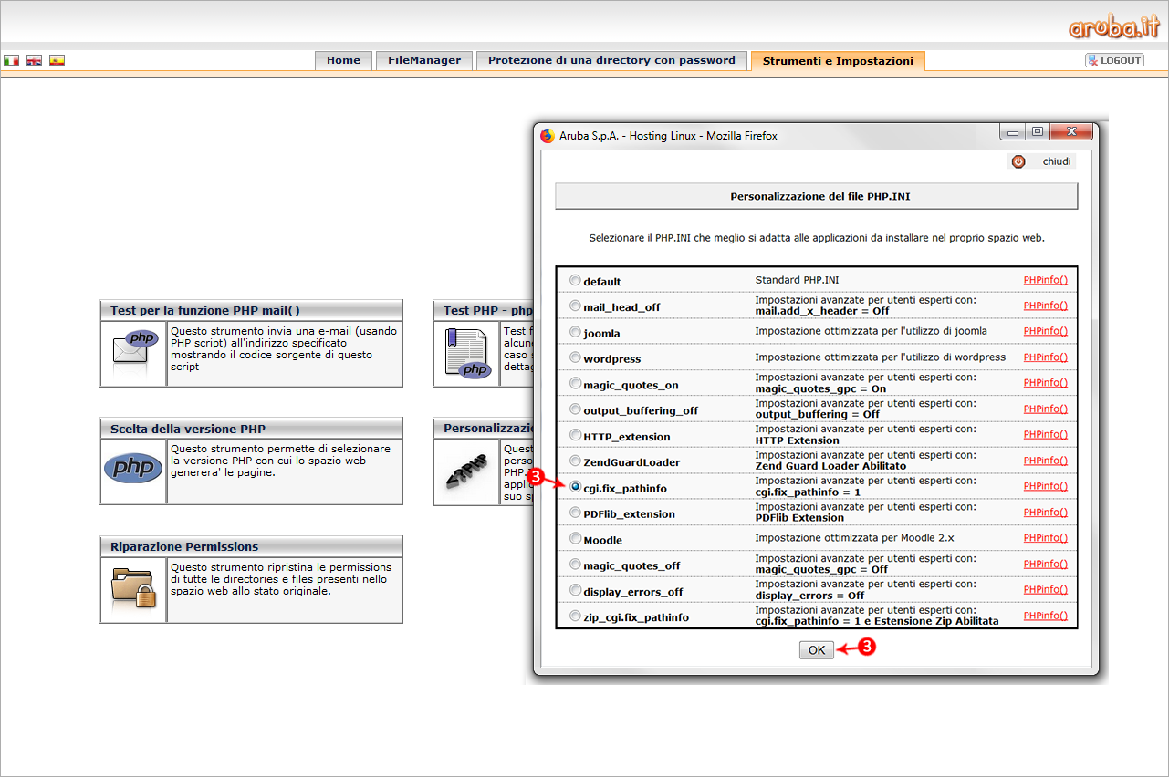Open PHPinfo() link for default row
The image size is (1169, 777).
click(x=1045, y=280)
